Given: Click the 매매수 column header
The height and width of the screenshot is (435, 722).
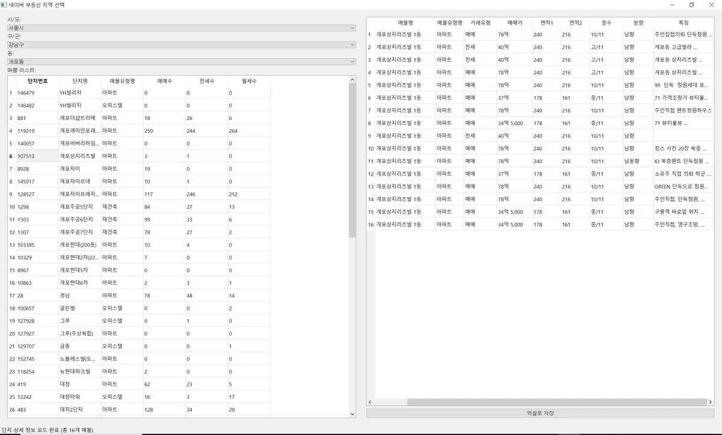Looking at the screenshot, I should pos(164,81).
